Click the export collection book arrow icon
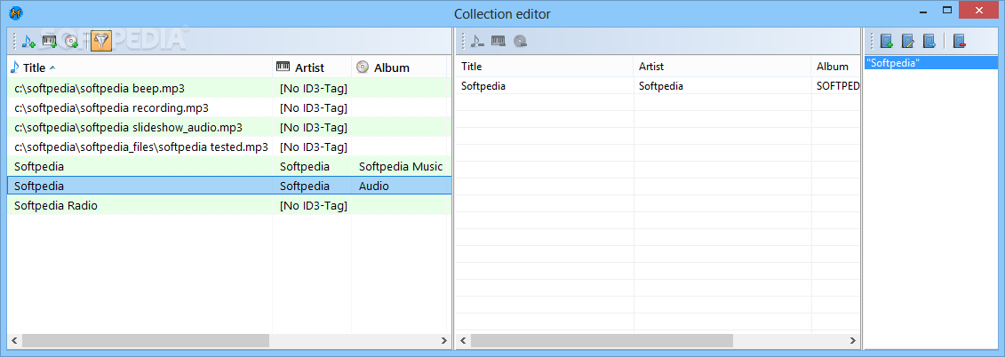This screenshot has width=1005, height=357. [x=929, y=42]
